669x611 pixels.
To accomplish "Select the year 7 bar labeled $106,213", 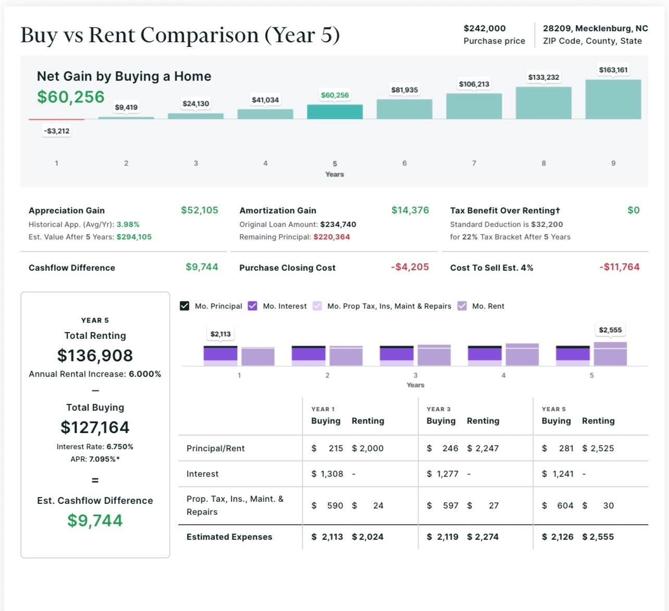I will (474, 106).
